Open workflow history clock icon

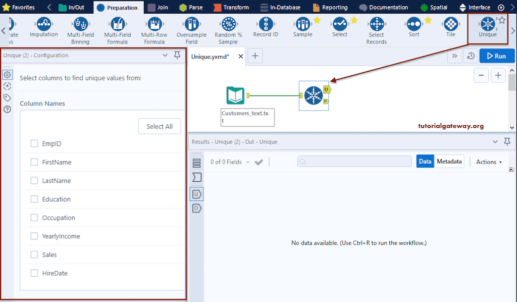[x=471, y=56]
